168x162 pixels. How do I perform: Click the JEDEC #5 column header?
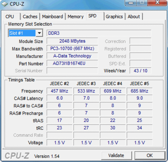139,84
